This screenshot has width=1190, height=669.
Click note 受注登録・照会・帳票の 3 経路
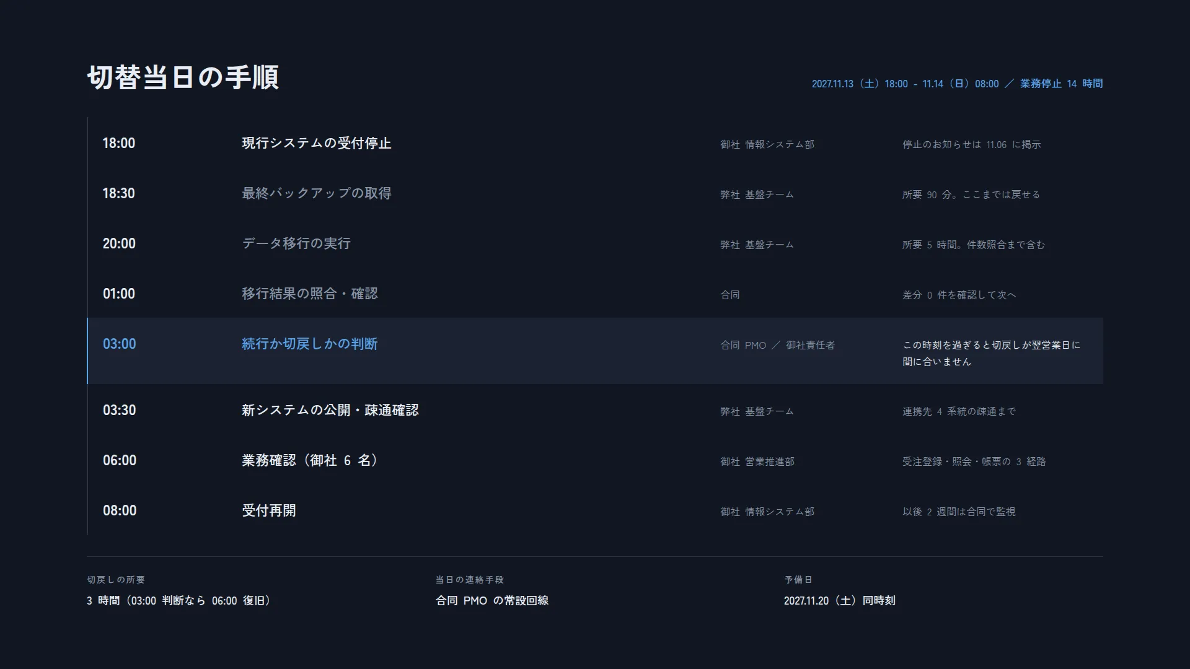(974, 461)
